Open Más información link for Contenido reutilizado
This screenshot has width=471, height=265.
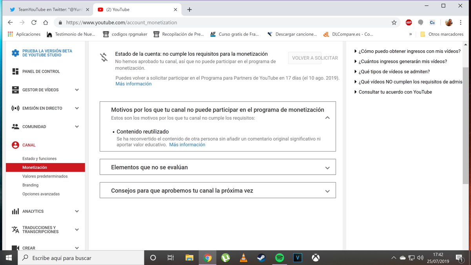(x=187, y=144)
